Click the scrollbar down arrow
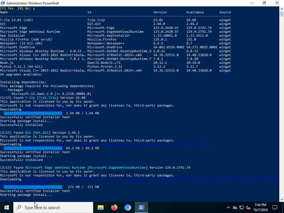 click(x=282, y=200)
